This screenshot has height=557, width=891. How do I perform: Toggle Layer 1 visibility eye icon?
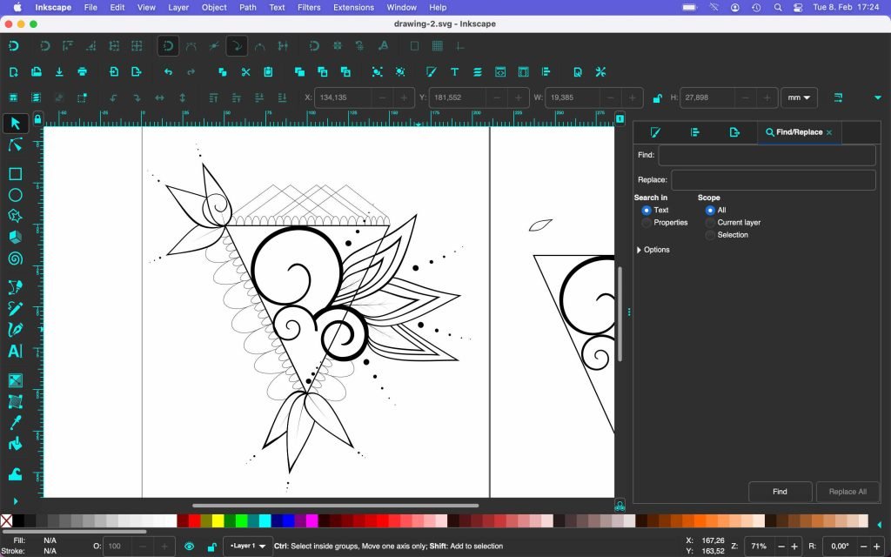190,547
